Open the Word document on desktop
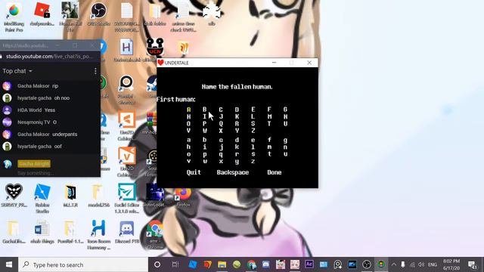 pos(42,232)
